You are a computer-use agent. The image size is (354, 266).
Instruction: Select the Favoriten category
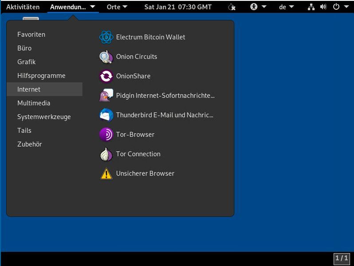[x=45, y=35]
